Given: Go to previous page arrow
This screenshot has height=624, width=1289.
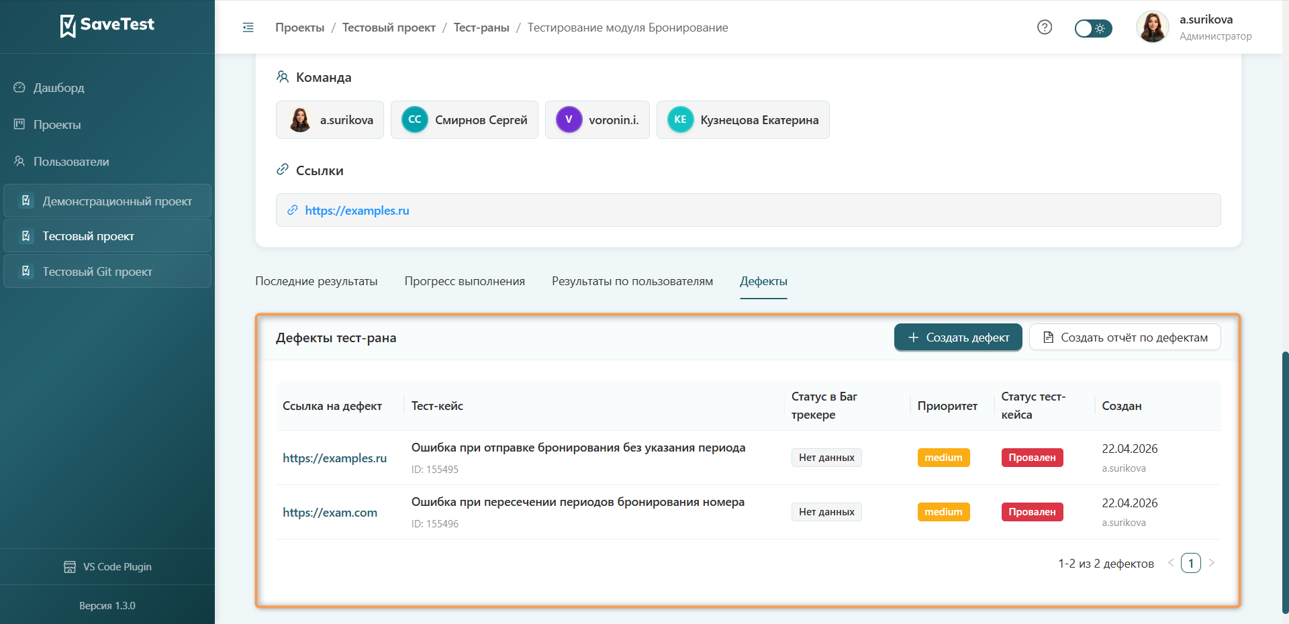Looking at the screenshot, I should pyautogui.click(x=1171, y=563).
